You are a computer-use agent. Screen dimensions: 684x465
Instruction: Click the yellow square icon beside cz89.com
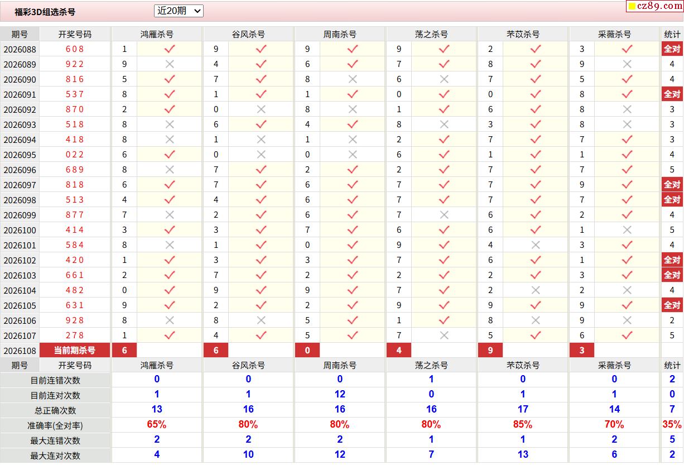[632, 7]
